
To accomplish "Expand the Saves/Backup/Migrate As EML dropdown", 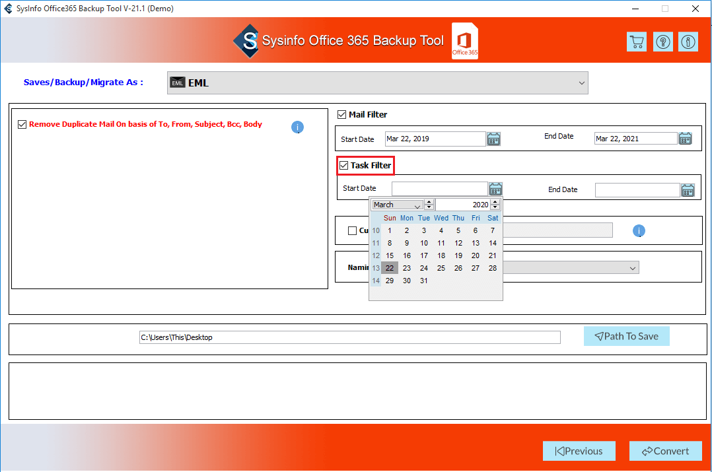I will (x=581, y=83).
